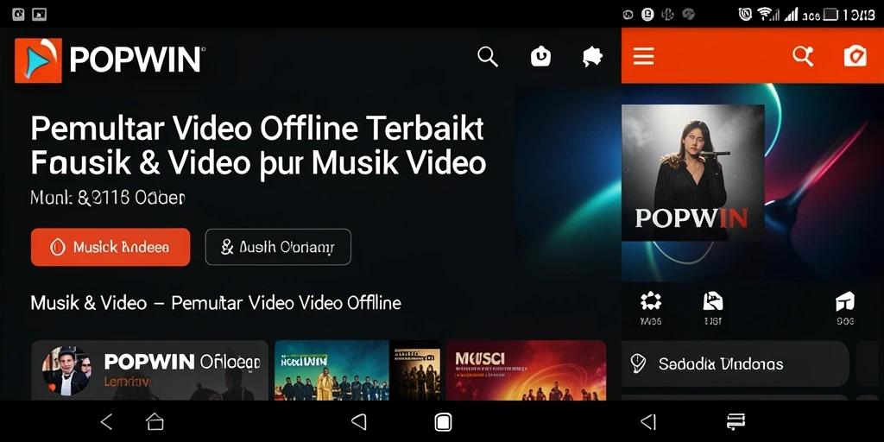Open the red MUSCI thumbnail card
The image size is (884, 442).
(x=526, y=369)
